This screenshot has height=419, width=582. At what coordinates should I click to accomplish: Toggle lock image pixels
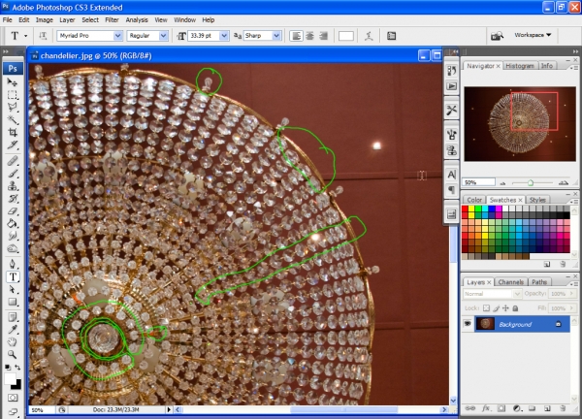[x=496, y=308]
